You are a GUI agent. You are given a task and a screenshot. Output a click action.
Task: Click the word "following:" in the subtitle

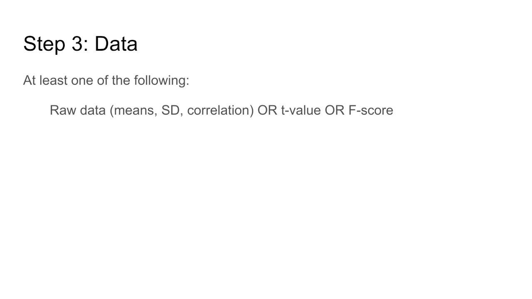click(162, 80)
